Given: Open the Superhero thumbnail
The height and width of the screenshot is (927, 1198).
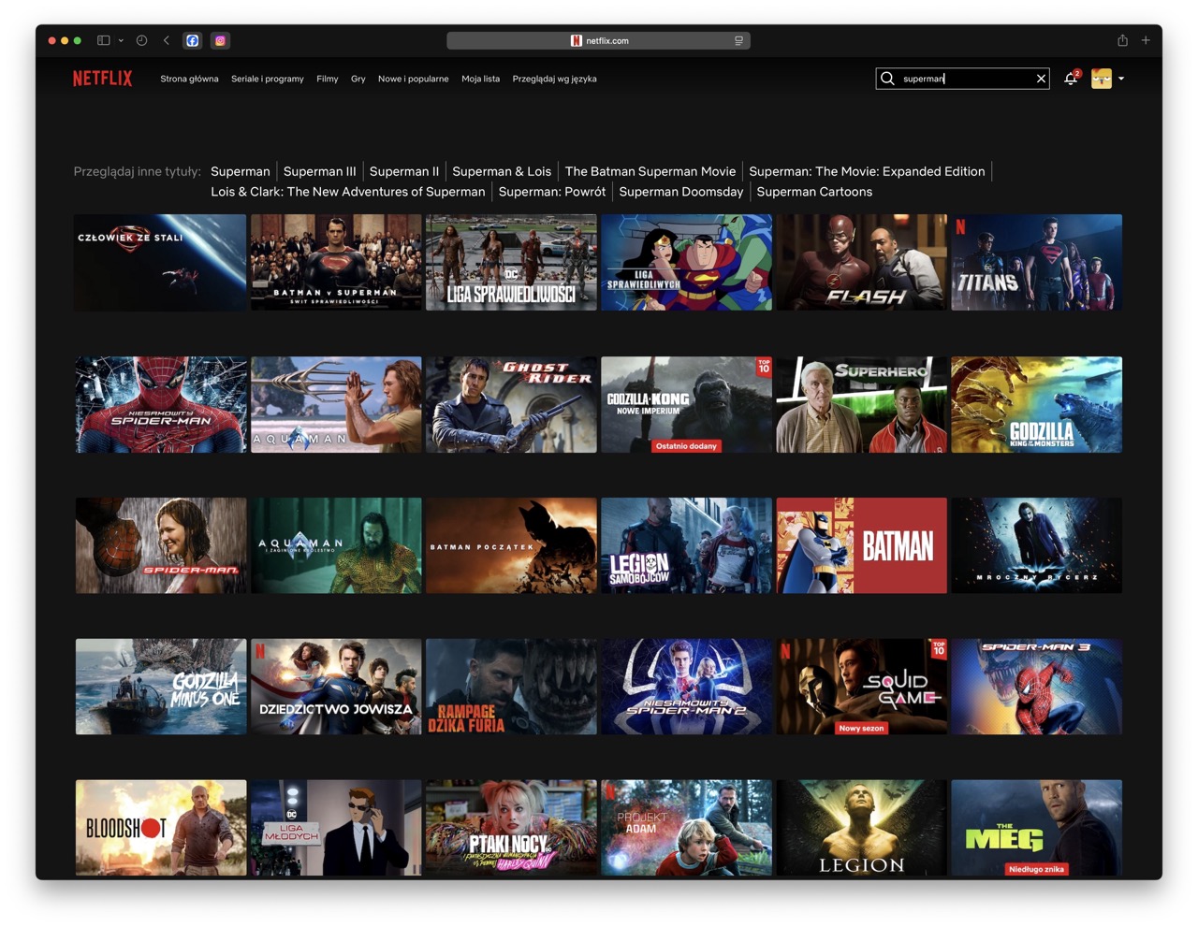Looking at the screenshot, I should click(x=861, y=404).
